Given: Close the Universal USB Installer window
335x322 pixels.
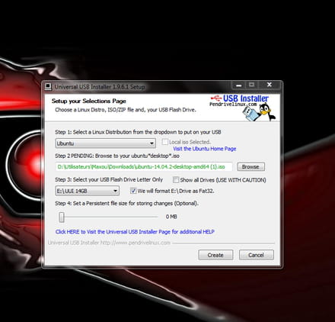Looking at the screenshot, I should point(270,85).
